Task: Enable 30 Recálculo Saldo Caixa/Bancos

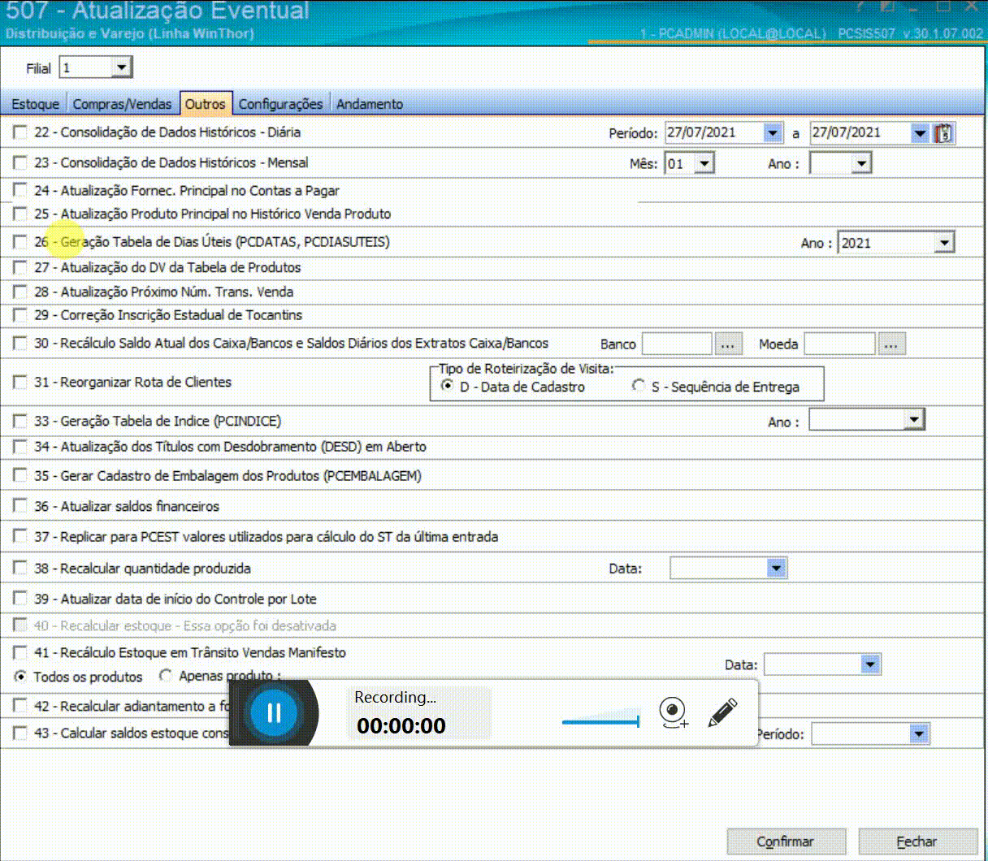Action: pyautogui.click(x=20, y=343)
